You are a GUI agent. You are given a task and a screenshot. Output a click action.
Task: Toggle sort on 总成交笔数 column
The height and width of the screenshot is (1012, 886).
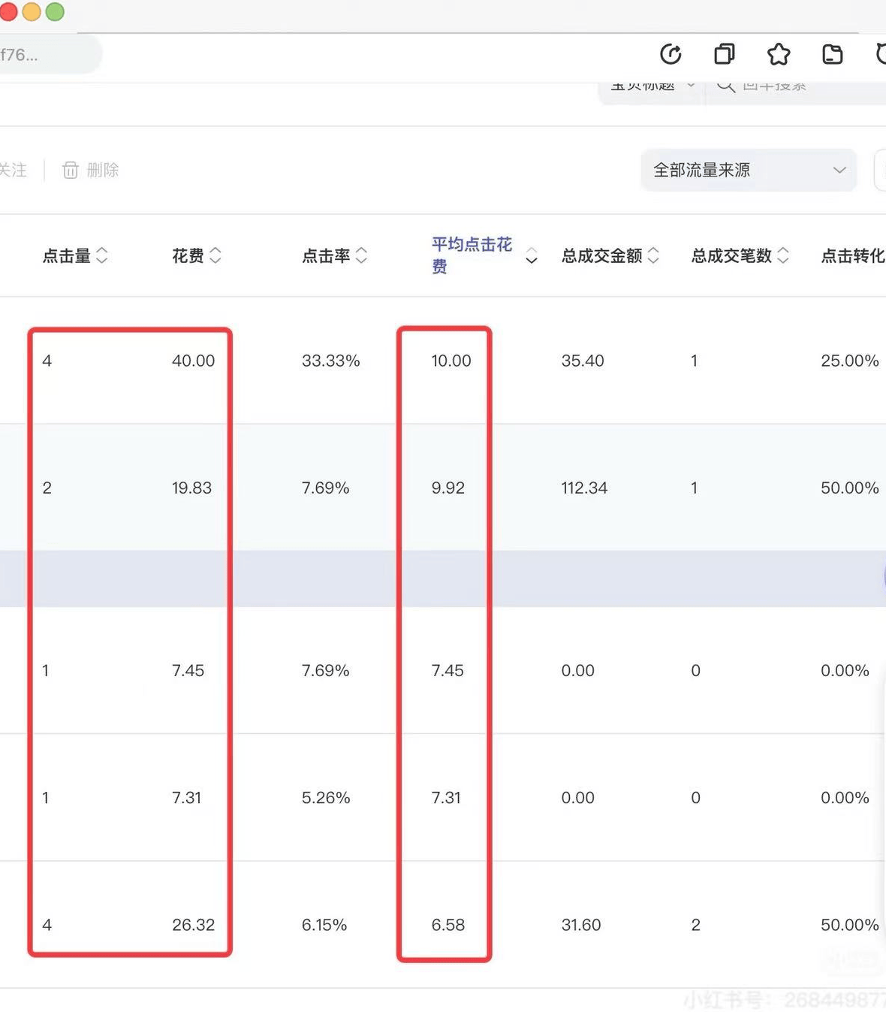(783, 255)
